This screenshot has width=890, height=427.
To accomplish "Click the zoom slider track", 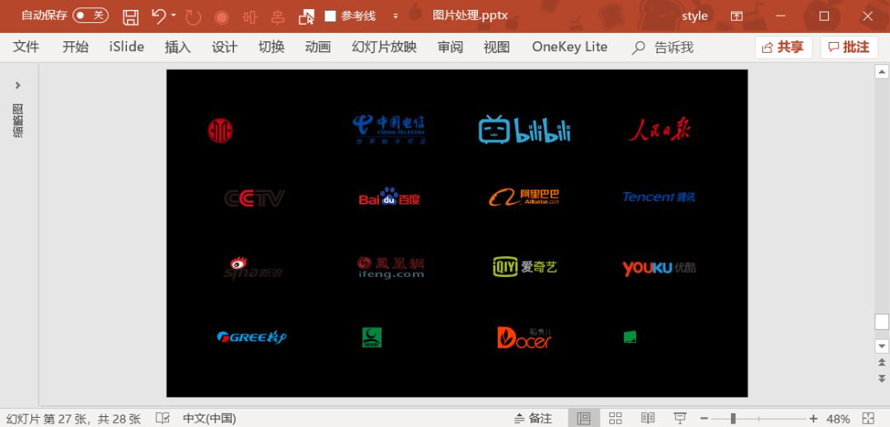I will click(758, 419).
